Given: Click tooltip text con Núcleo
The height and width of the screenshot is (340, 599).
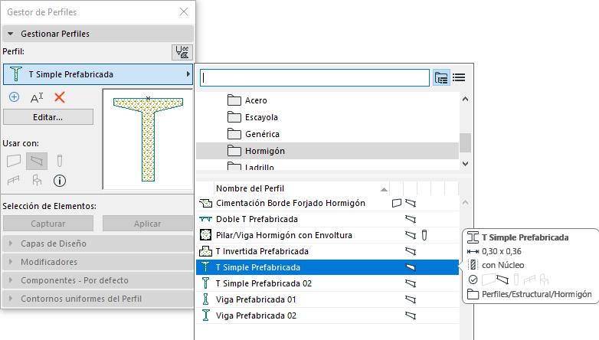Looking at the screenshot, I should pyautogui.click(x=502, y=265).
